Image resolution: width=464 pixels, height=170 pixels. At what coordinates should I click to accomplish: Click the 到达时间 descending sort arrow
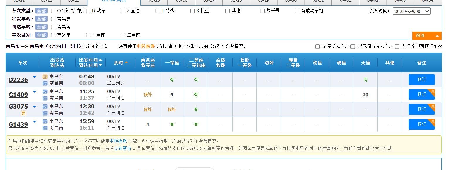click(x=101, y=65)
